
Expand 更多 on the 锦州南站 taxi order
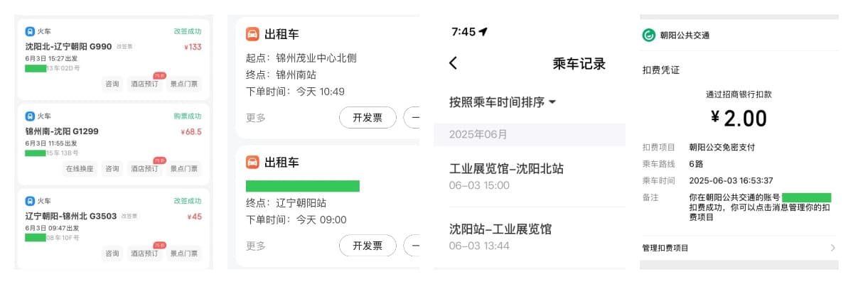tap(256, 118)
